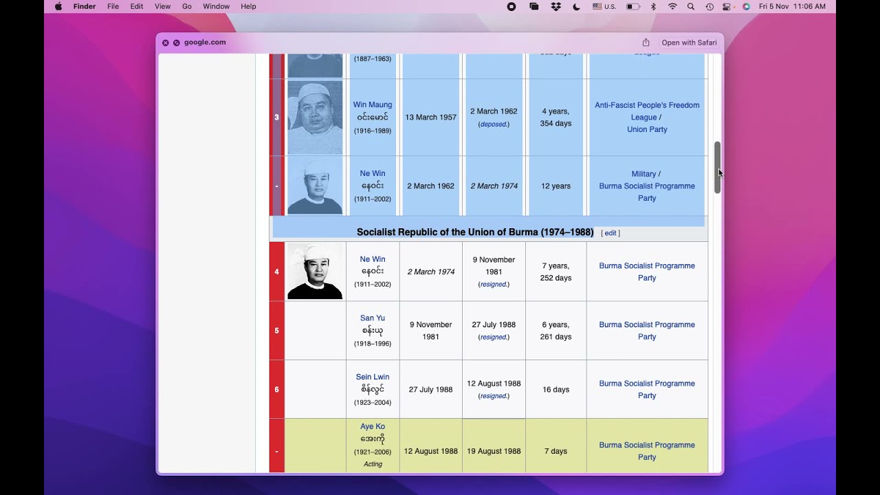Click the 'deposed' link
This screenshot has width=880, height=495.
tap(494, 124)
